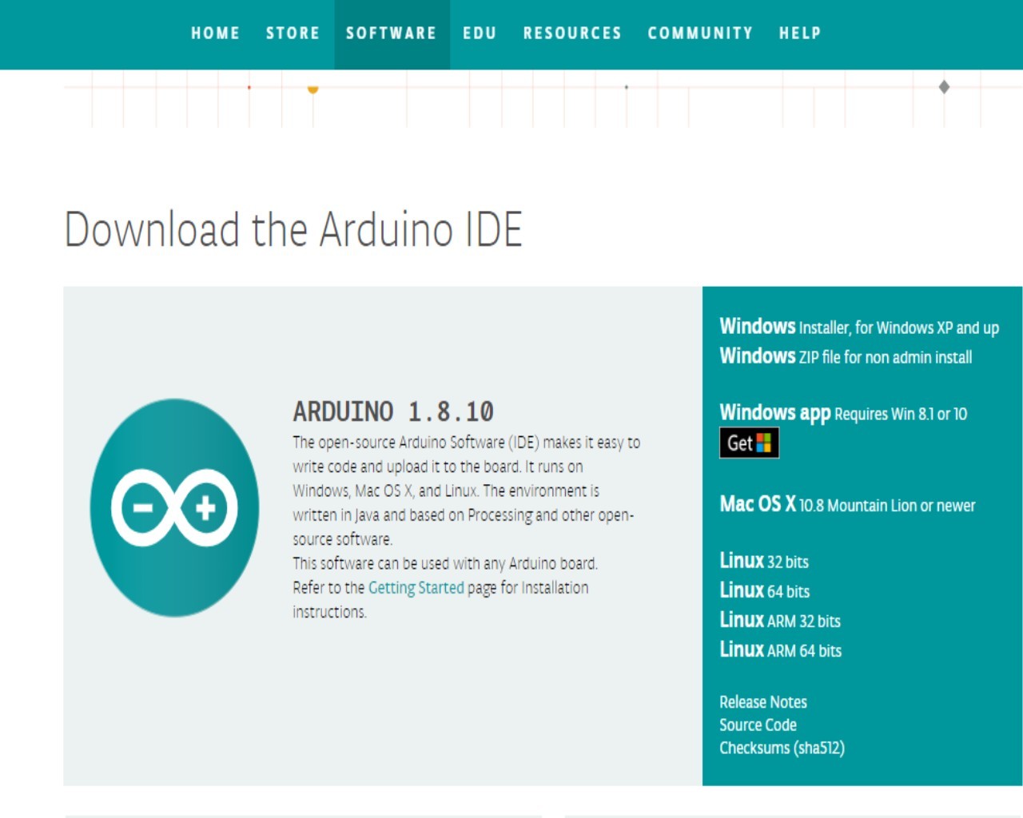The image size is (1023, 818).
Task: Click the yellow marker on the timeline
Action: click(x=312, y=90)
